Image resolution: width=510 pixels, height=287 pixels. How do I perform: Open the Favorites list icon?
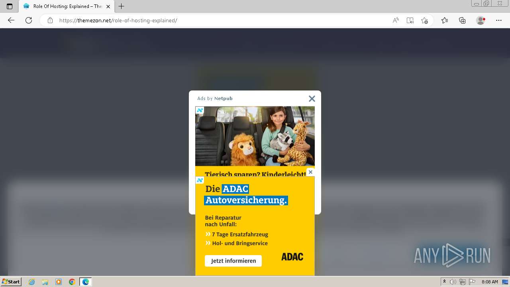445,20
